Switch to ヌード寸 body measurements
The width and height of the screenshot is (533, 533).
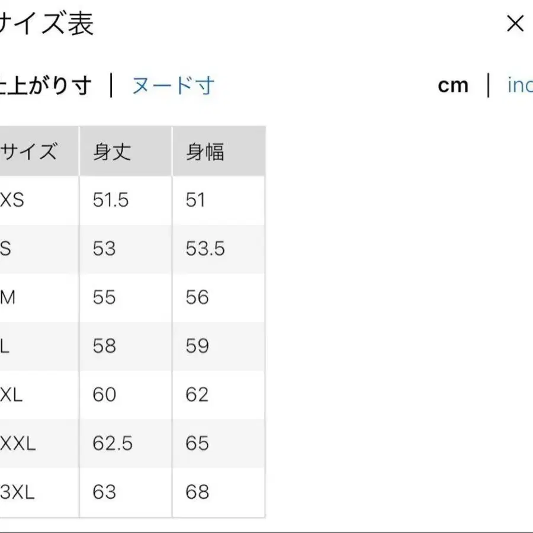pyautogui.click(x=171, y=86)
